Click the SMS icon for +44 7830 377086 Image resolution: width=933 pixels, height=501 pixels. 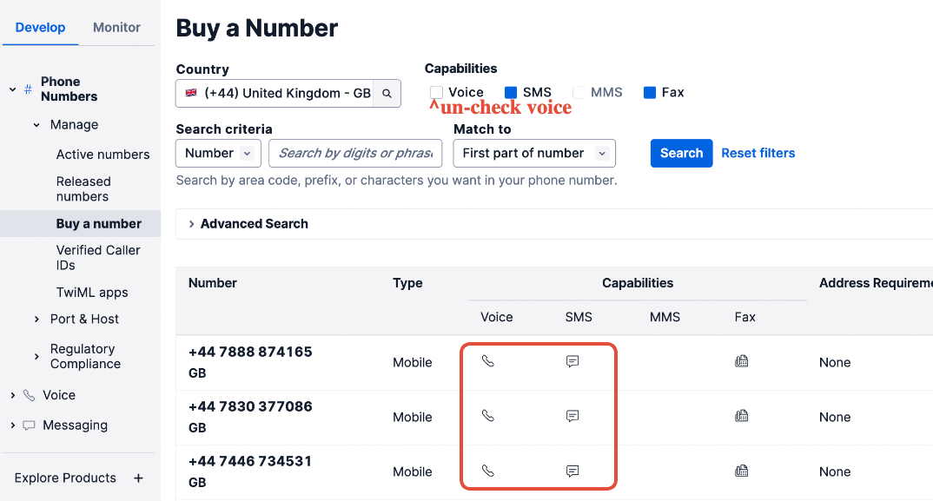click(572, 417)
